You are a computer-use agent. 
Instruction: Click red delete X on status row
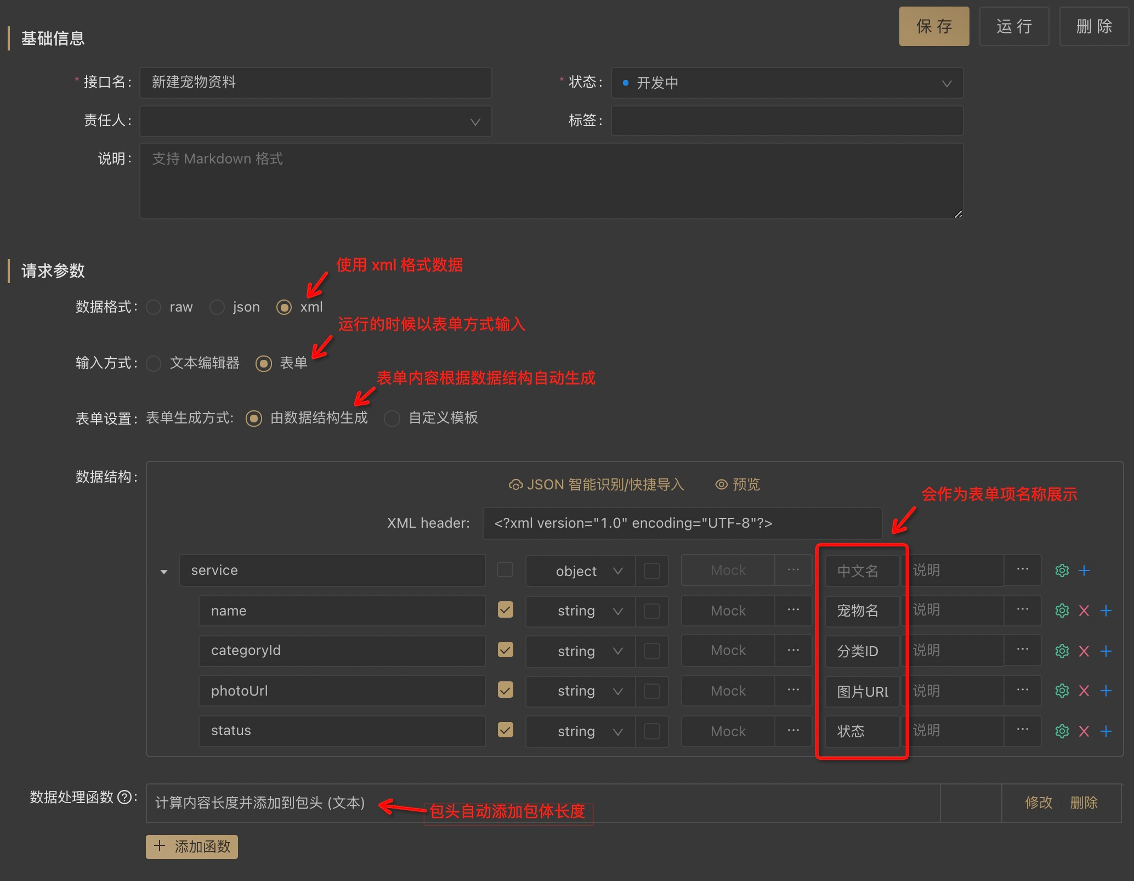1084,731
